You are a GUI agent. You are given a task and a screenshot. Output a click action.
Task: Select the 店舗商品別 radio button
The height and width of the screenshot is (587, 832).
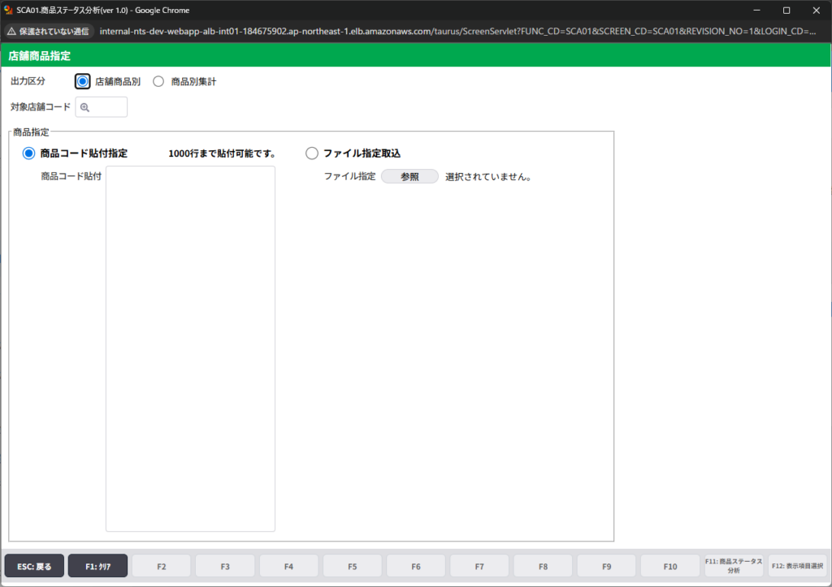83,82
